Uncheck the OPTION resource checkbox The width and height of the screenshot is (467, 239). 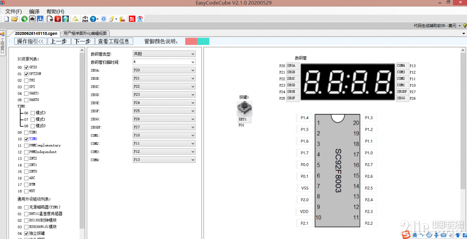coord(26,74)
